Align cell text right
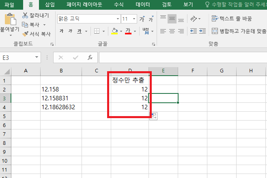Screen dimensions: 267x178 pyautogui.click(x=181, y=31)
